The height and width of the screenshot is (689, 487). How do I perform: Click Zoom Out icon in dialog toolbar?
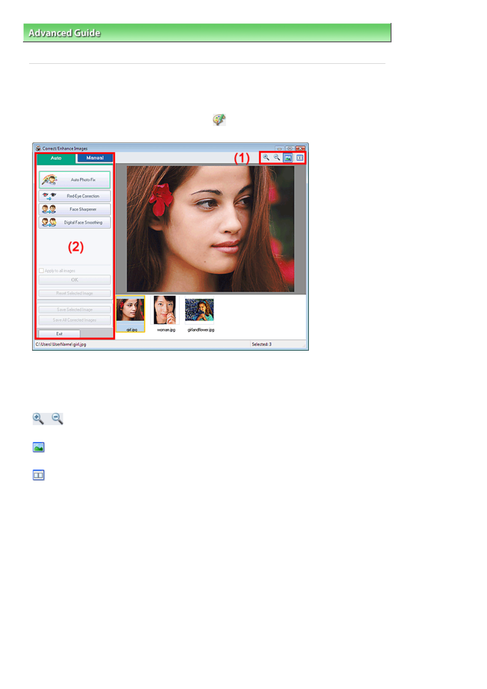tap(277, 158)
